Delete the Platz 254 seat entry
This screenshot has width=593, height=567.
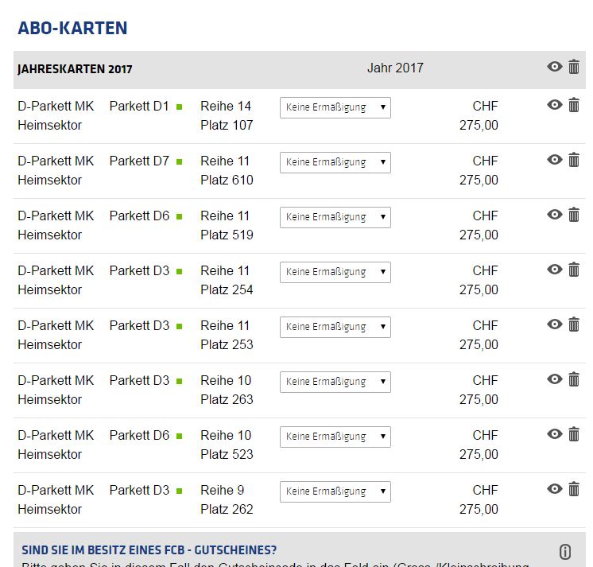(574, 270)
